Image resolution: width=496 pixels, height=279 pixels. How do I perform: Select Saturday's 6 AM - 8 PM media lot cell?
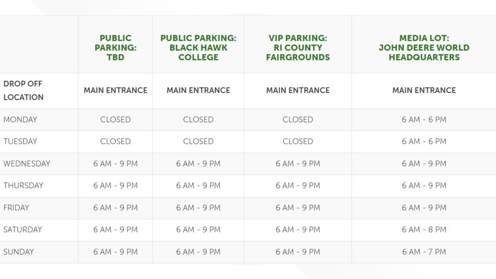(424, 230)
